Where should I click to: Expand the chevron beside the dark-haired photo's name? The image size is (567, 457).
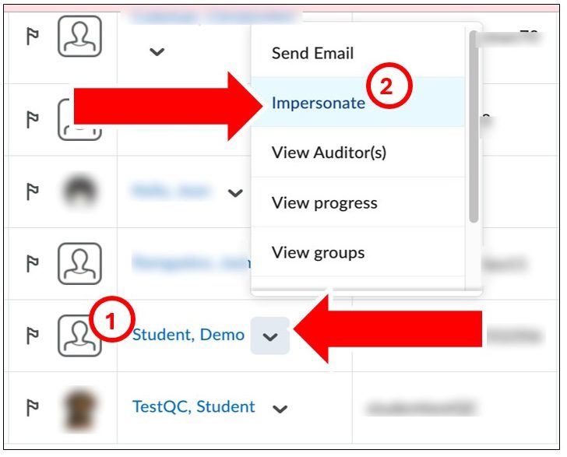coord(235,193)
